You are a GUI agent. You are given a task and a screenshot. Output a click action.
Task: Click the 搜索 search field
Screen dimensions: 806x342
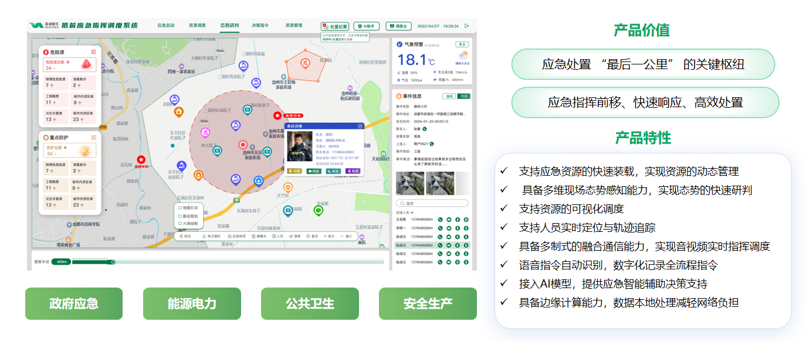(432, 203)
